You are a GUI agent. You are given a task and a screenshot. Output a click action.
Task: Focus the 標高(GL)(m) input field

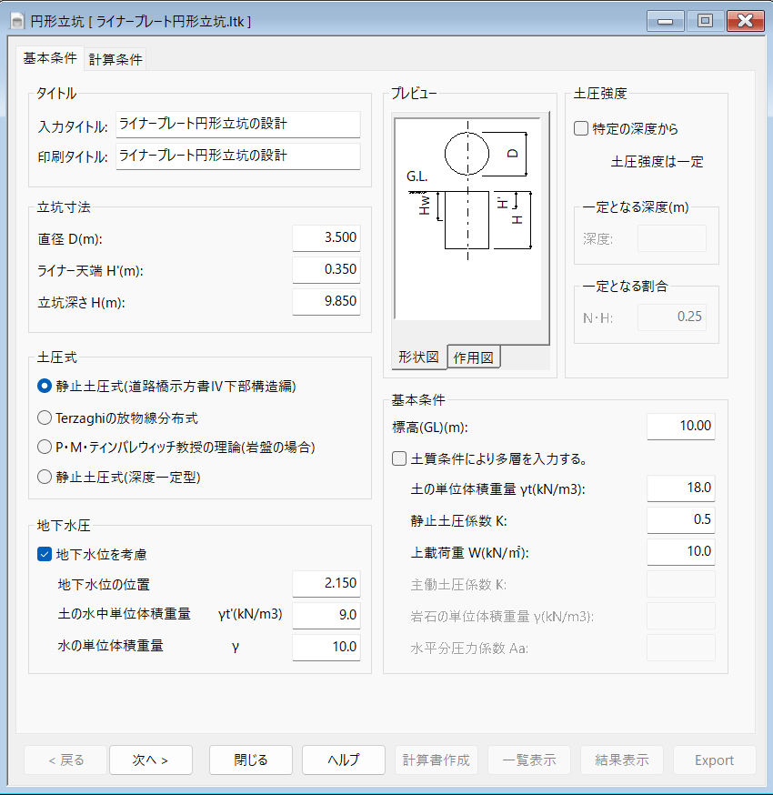[x=680, y=426]
